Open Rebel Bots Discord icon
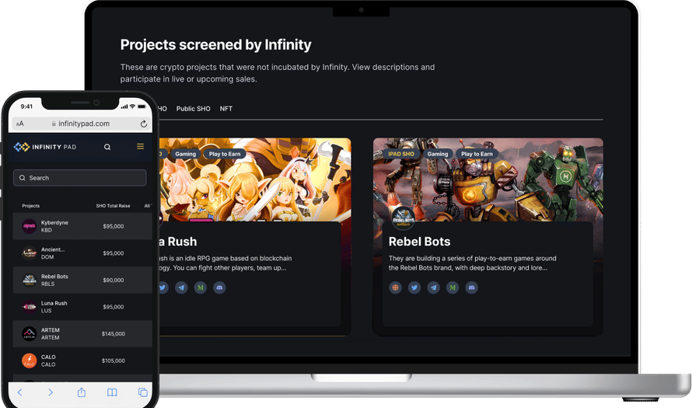 pos(471,288)
